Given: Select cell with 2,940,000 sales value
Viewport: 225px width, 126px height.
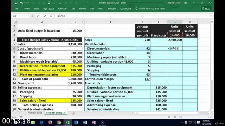Looking at the screenshot, I should pos(175,40).
